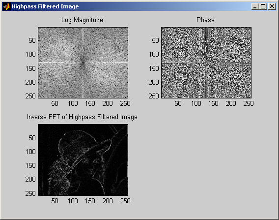Click the vertical stripe in Phase plot
279x220 pixels.
coord(208,63)
